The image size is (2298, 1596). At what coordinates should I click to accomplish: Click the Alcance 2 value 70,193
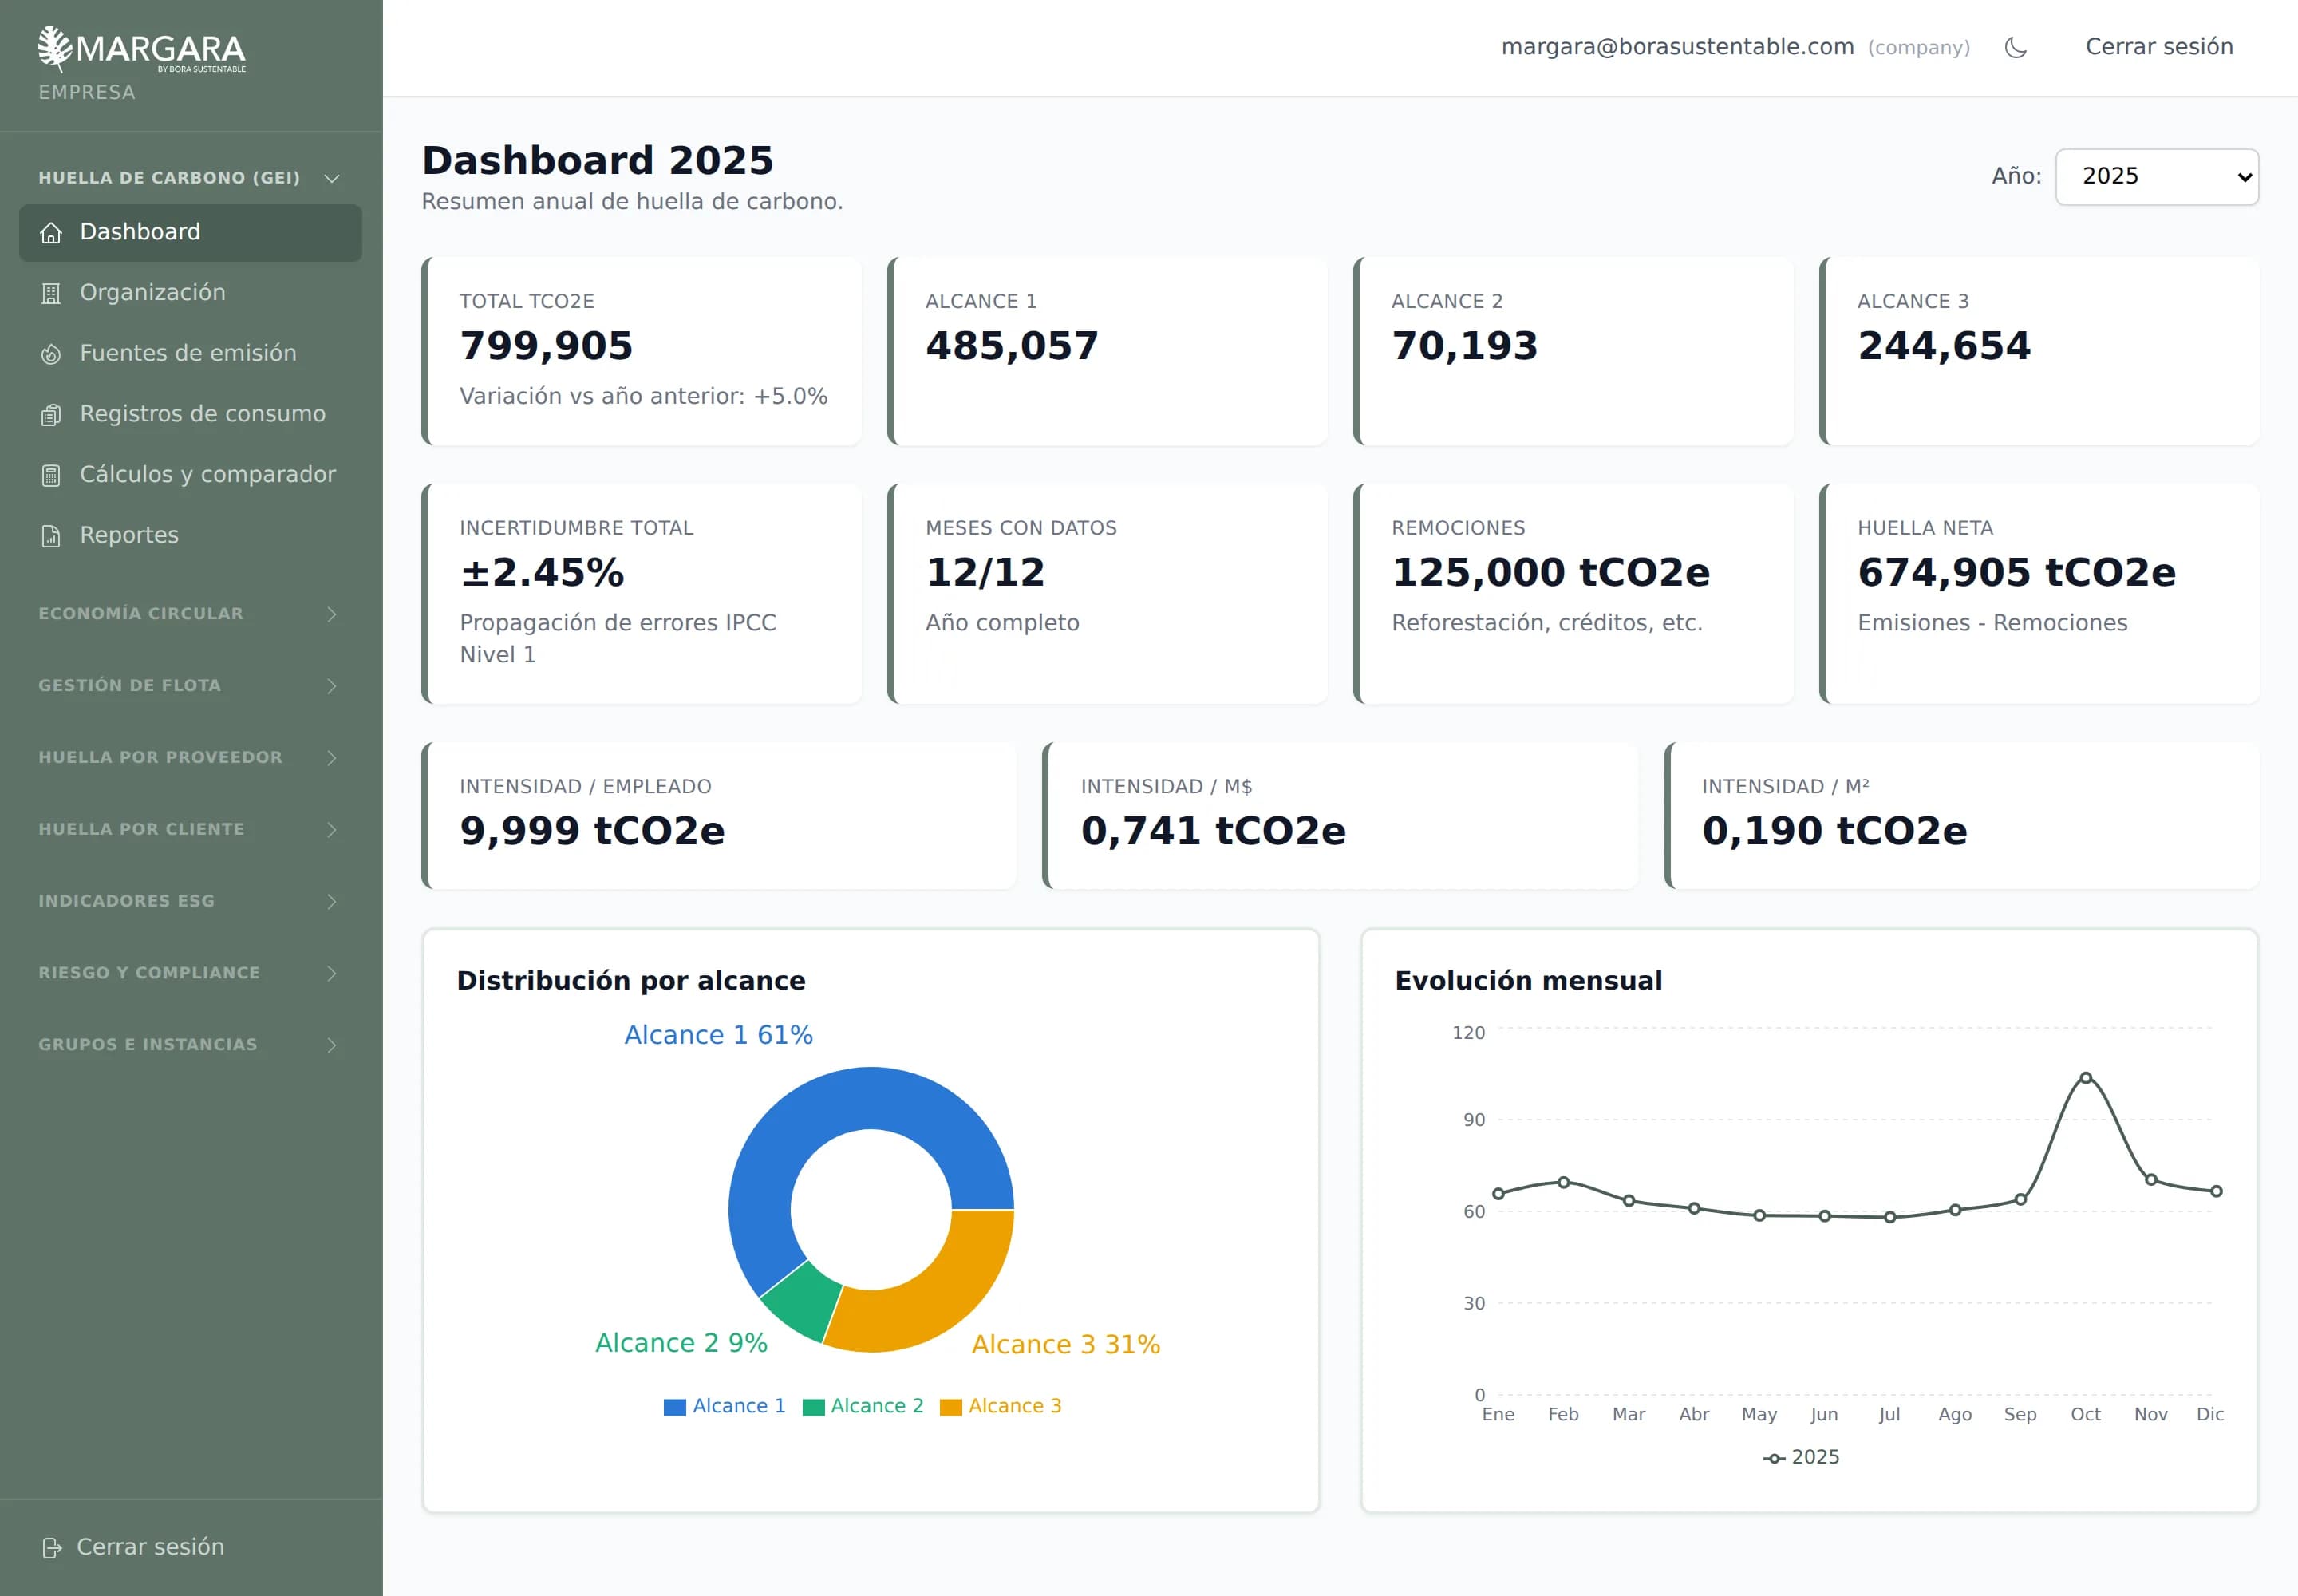pos(1465,346)
